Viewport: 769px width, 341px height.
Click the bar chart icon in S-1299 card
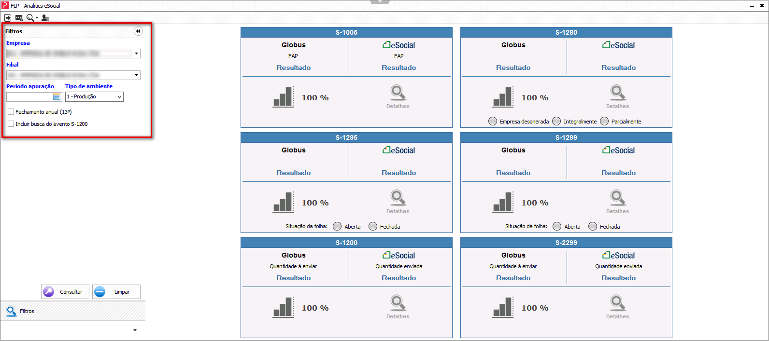tap(503, 202)
